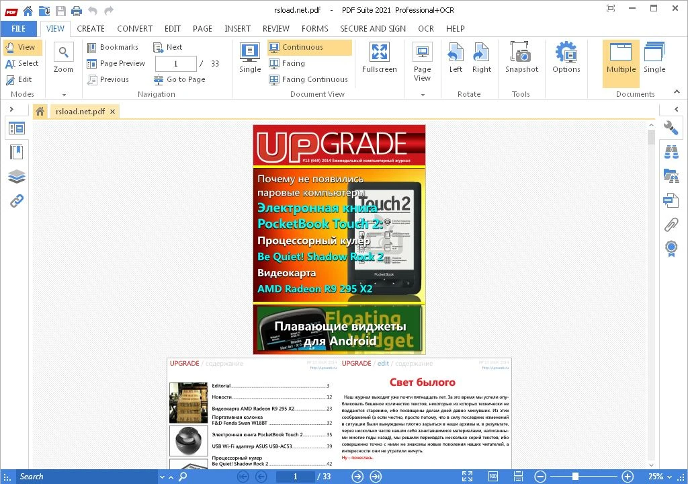Open the Options gear icon
Screen dimensions: 688x484
[x=566, y=57]
